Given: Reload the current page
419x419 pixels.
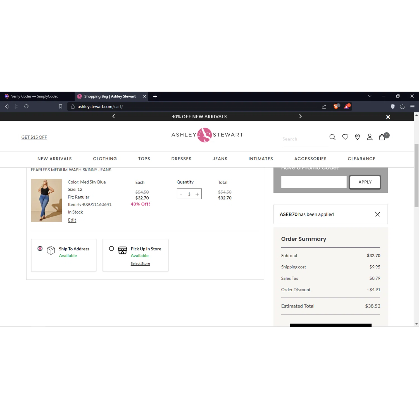Looking at the screenshot, I should click(27, 106).
